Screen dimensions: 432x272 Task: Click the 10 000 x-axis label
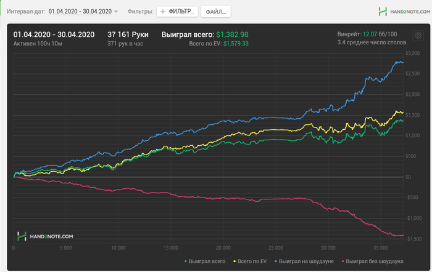pyautogui.click(x=118, y=248)
